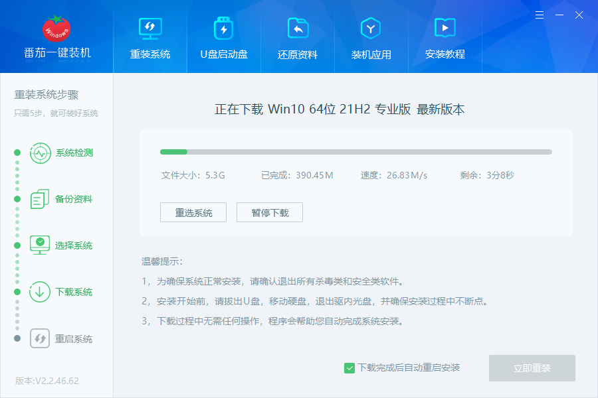
Task: Click the 备份资料 documents icon
Action: coord(40,199)
